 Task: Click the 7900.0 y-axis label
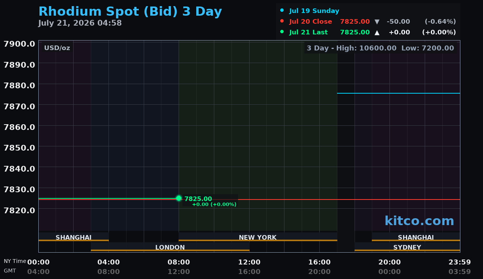[19, 44]
